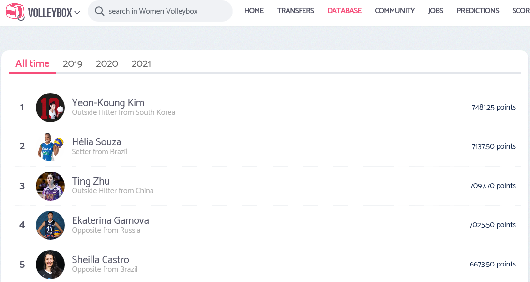Open the JOBS menu item
Screen dimensions: 530x282
436,11
